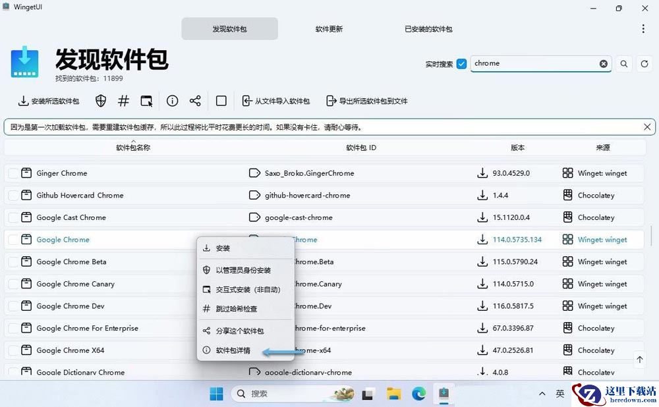659x407 pixels.
Task: Choose package details menu entry
Action: coord(245,350)
